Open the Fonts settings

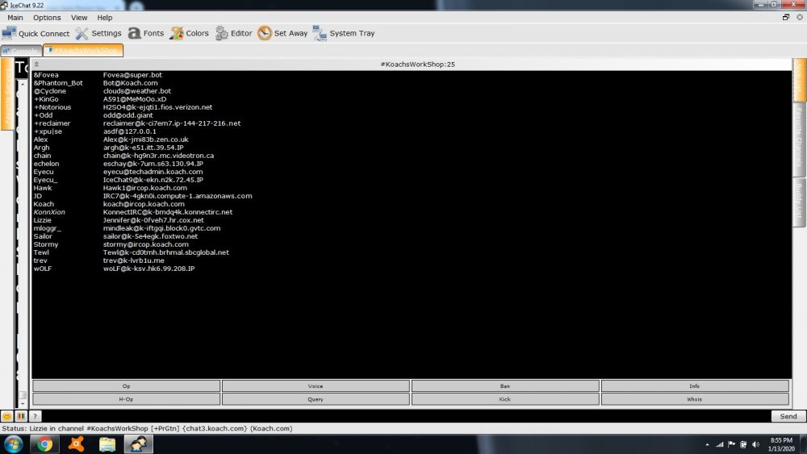pyautogui.click(x=134, y=33)
